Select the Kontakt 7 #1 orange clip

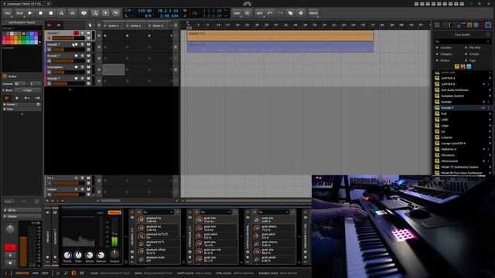(x=280, y=36)
